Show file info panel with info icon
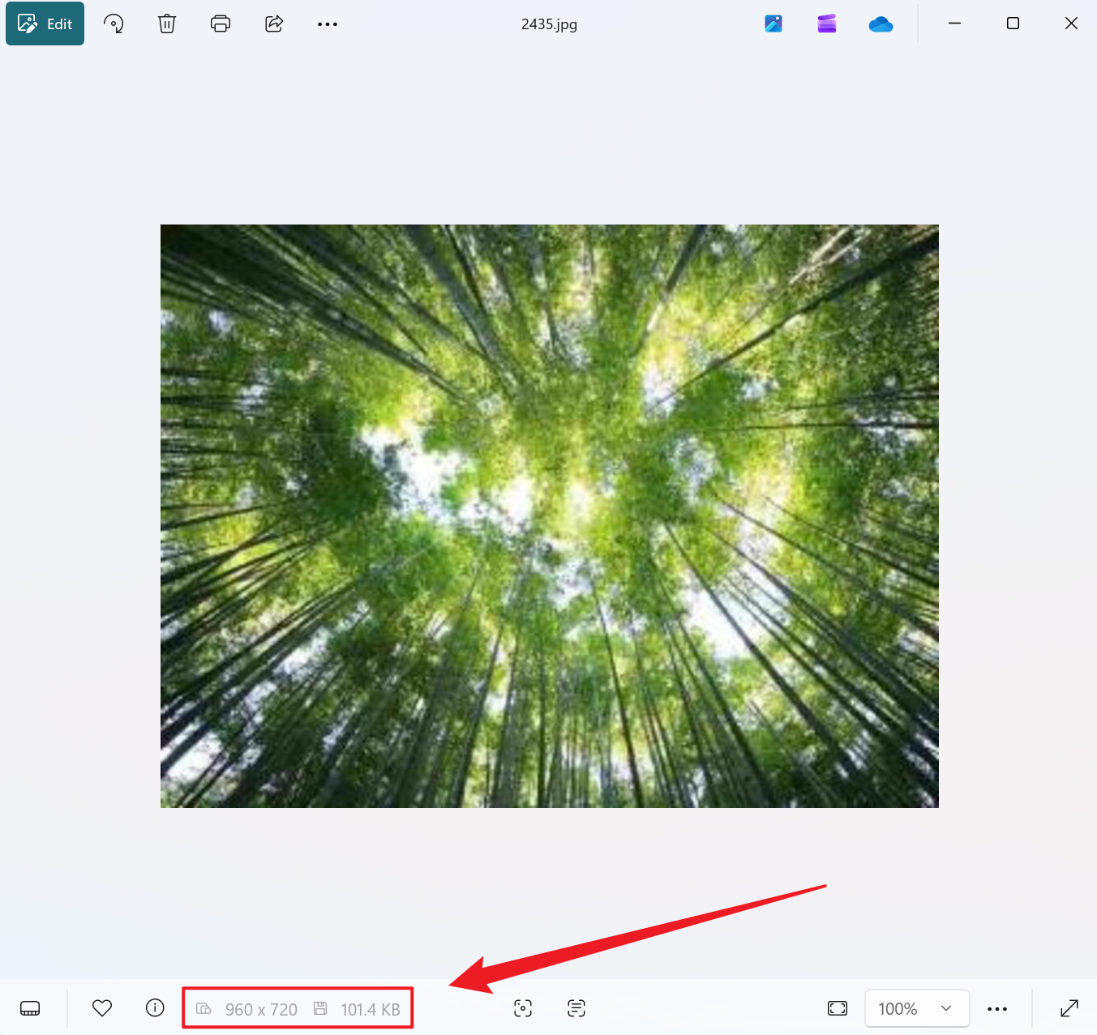Viewport: 1097px width, 1035px height. pyautogui.click(x=155, y=1007)
